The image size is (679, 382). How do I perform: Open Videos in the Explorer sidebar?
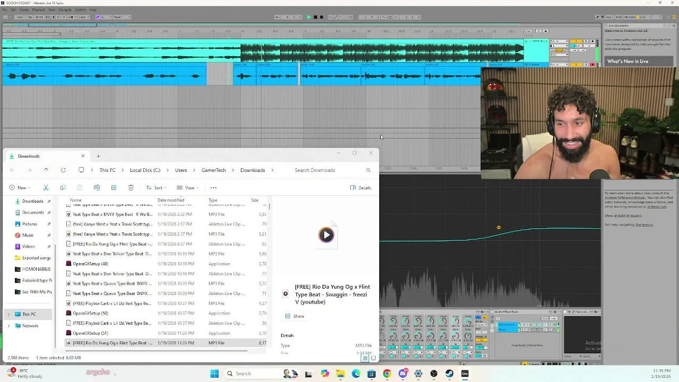click(x=29, y=246)
